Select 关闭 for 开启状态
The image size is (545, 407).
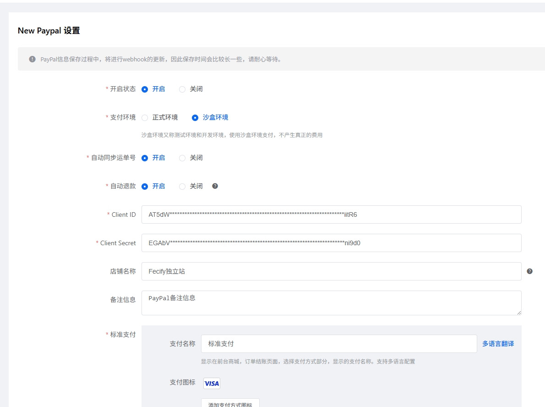[182, 89]
